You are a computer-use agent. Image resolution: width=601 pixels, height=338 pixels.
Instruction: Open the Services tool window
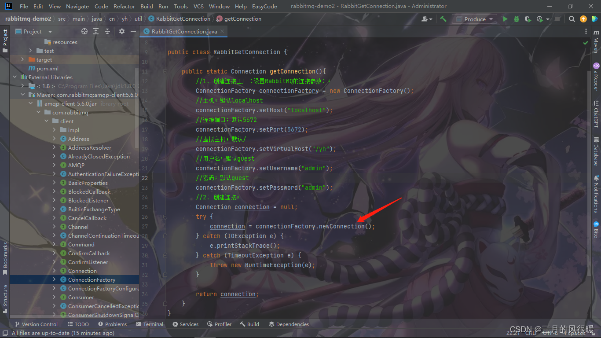point(186,324)
